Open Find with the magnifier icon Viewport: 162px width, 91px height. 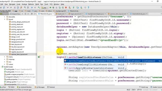click(x=25, y=8)
